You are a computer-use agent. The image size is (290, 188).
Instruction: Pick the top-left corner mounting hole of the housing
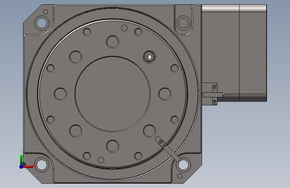[x=42, y=23]
